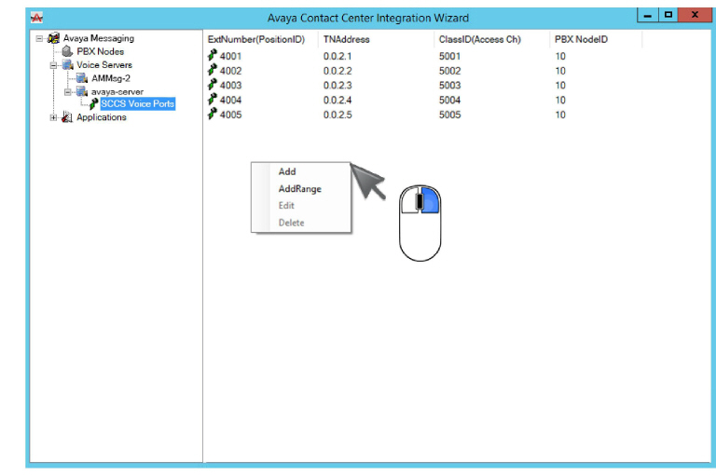Select extension 4002 row text
The height and width of the screenshot is (475, 716).
[230, 71]
